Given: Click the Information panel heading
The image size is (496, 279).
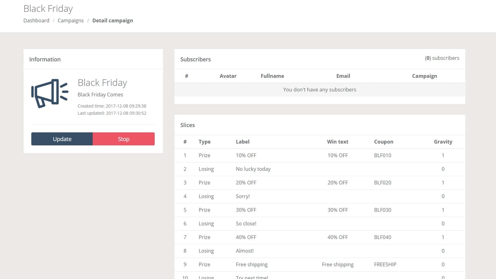Looking at the screenshot, I should click(45, 59).
